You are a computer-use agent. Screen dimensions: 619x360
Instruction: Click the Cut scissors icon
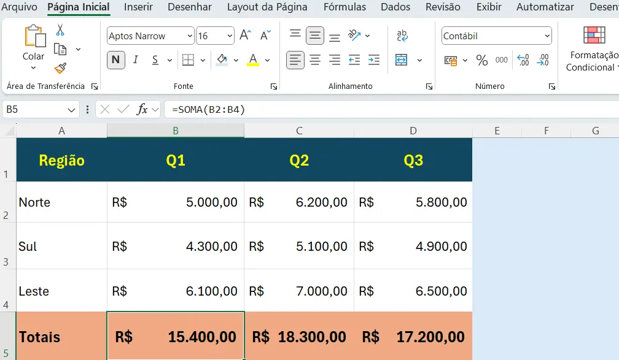(x=60, y=30)
